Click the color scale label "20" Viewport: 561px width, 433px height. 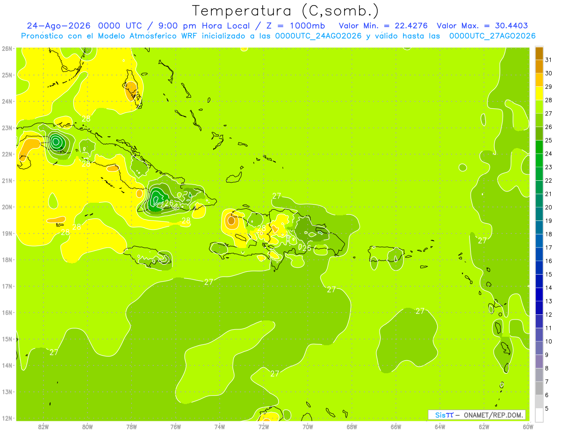[549, 207]
